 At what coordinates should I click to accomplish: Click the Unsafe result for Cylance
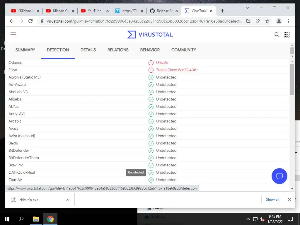click(162, 63)
